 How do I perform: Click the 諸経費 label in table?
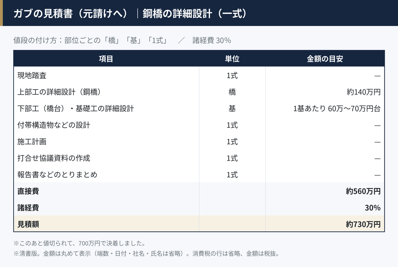point(28,208)
